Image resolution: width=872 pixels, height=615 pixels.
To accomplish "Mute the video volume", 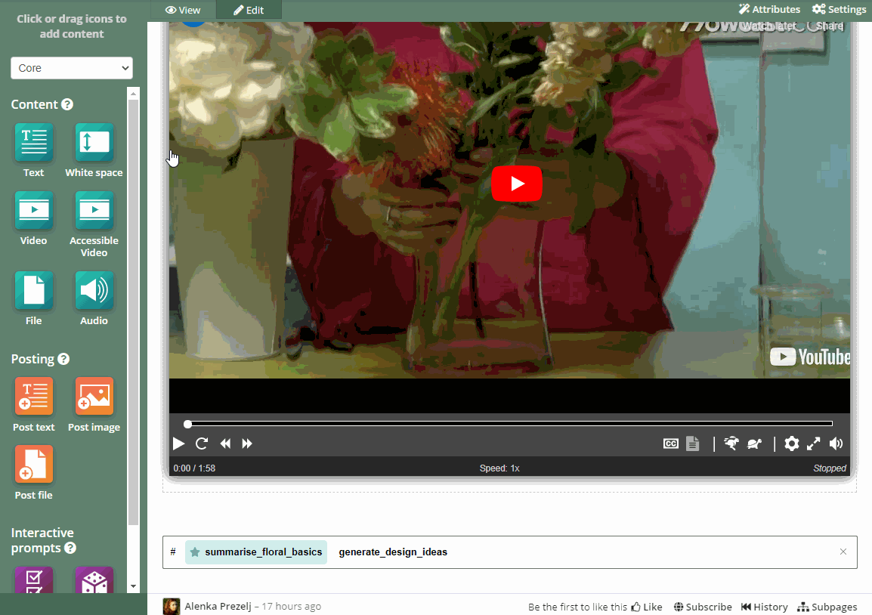I will coord(836,443).
